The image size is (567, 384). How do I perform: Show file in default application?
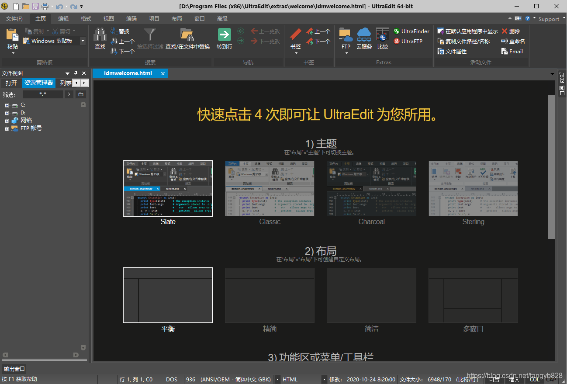coord(468,31)
